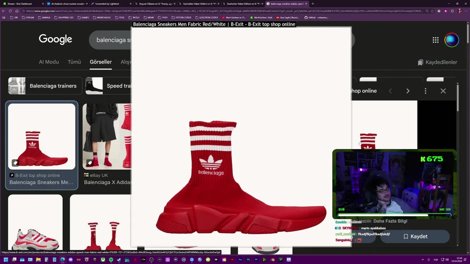Open Discord from the taskbar
This screenshot has width=470, height=264.
pyautogui.click(x=70, y=260)
